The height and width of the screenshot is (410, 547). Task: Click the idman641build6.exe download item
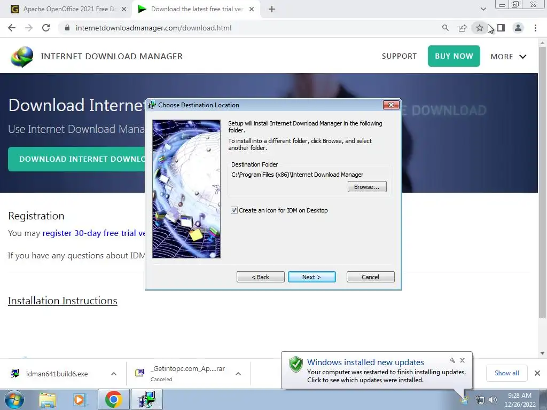[x=56, y=374]
